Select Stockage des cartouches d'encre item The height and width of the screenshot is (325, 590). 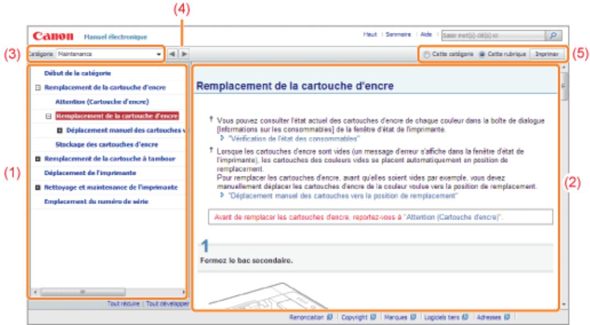tap(106, 145)
